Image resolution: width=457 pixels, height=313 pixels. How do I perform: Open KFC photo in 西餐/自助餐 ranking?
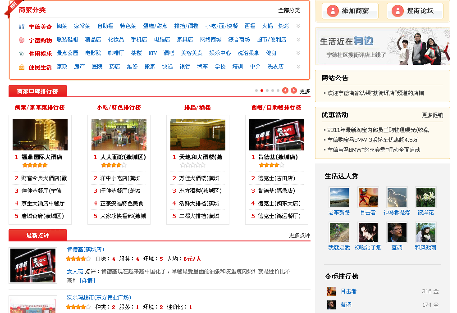click(277, 135)
